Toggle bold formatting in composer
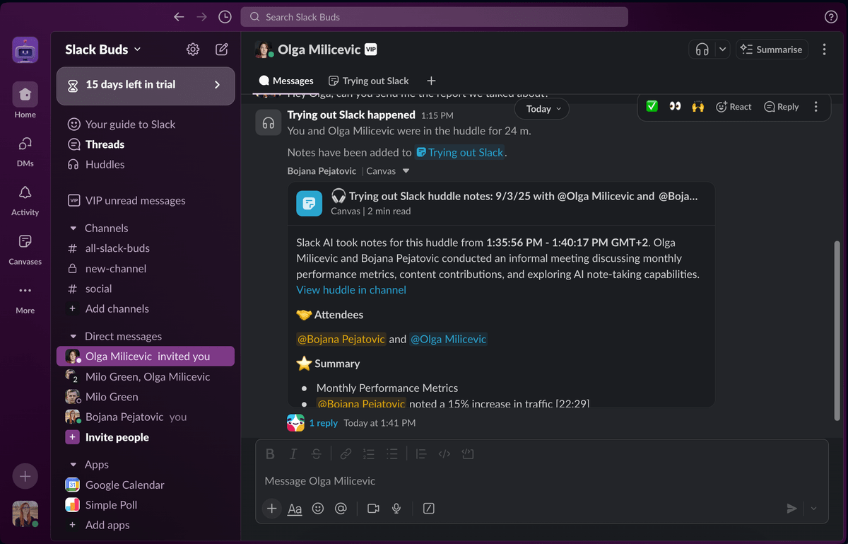This screenshot has width=848, height=544. pyautogui.click(x=270, y=454)
